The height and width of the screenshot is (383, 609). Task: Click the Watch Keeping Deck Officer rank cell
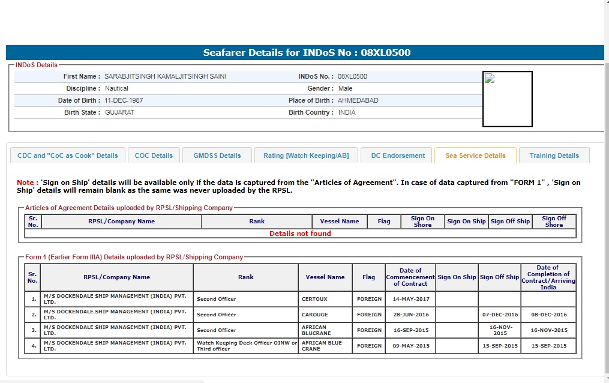pyautogui.click(x=247, y=346)
